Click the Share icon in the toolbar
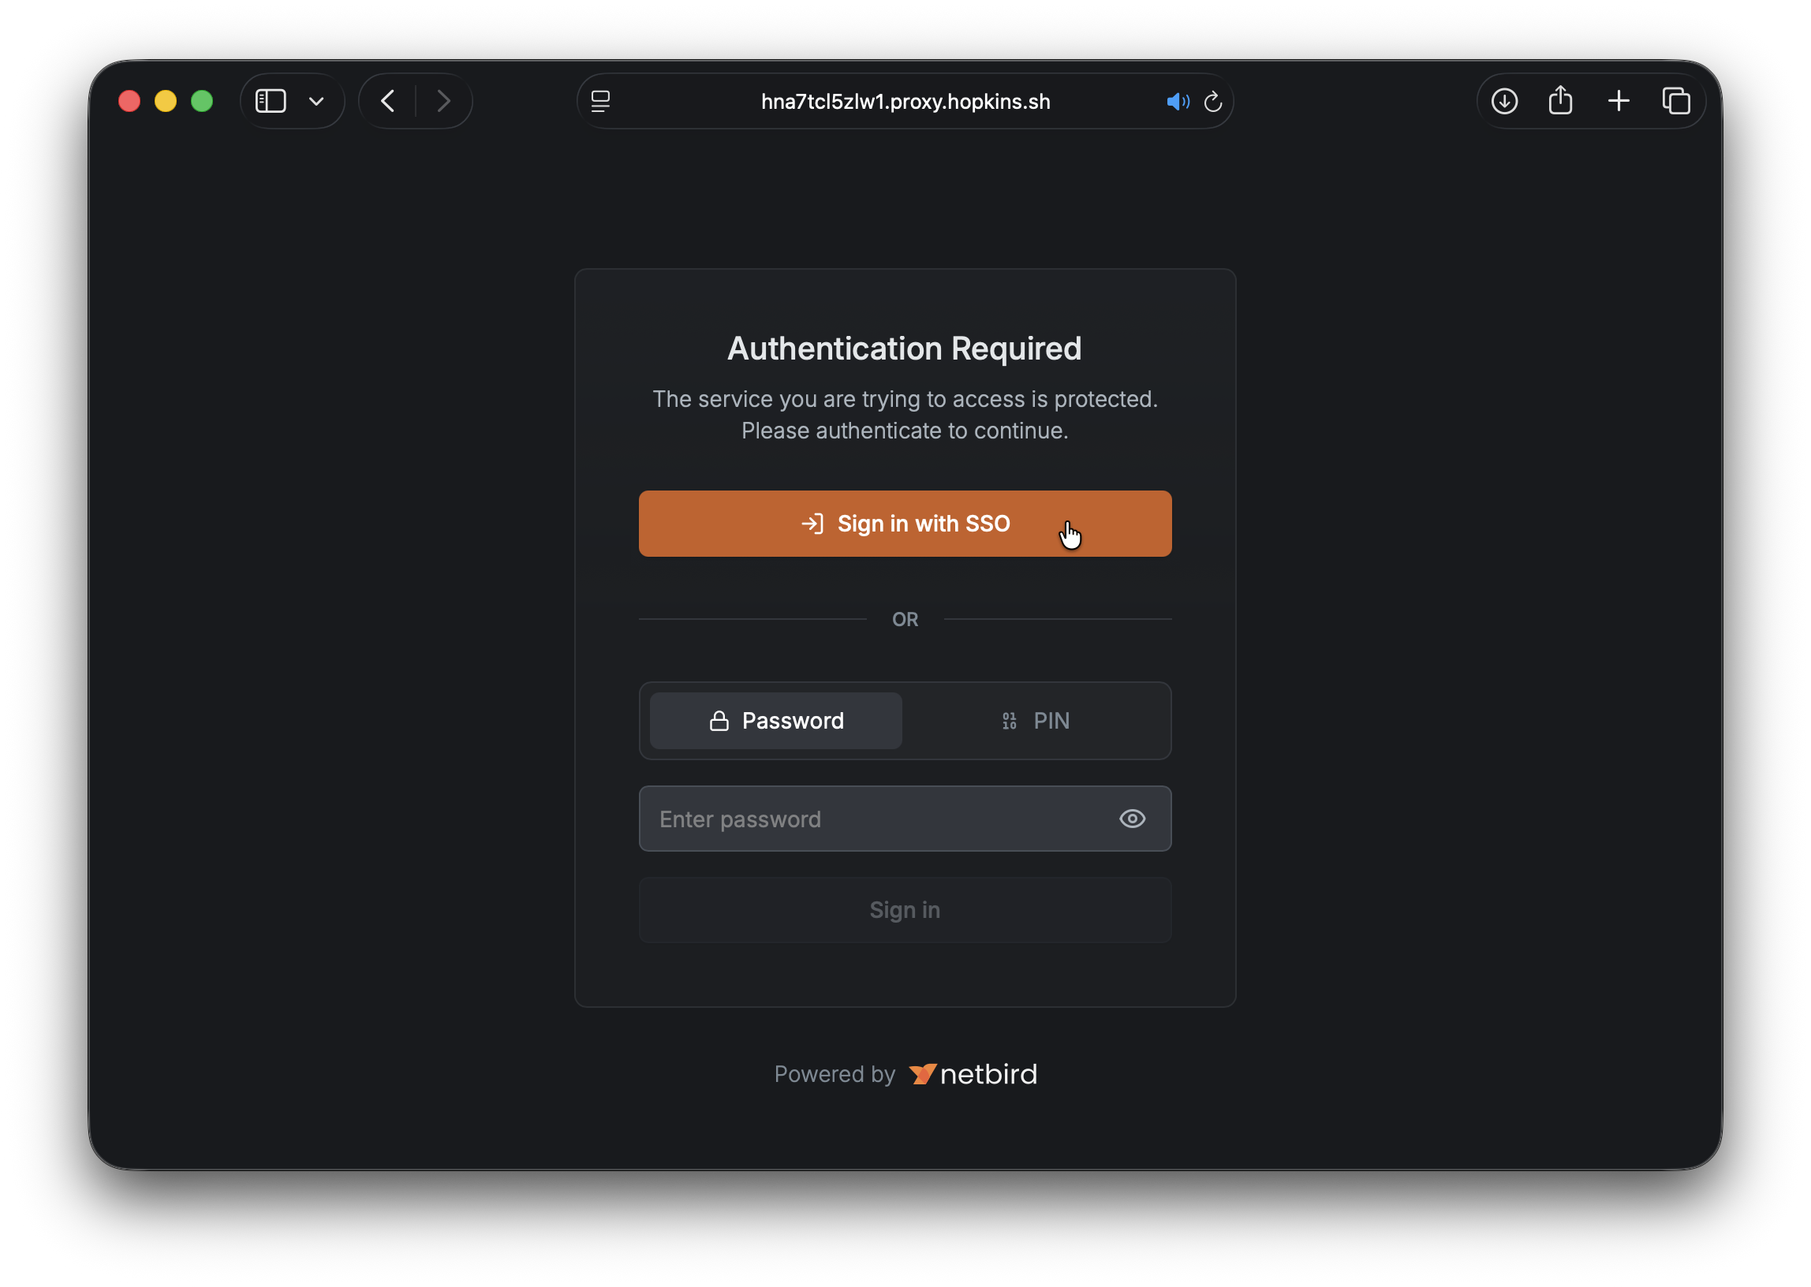Screen dimensions: 1811x1287 pyautogui.click(x=1560, y=100)
